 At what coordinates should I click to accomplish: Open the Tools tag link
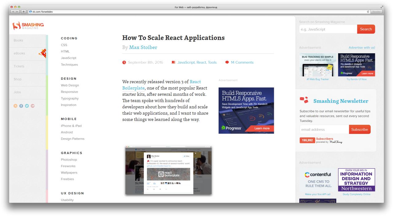click(212, 62)
